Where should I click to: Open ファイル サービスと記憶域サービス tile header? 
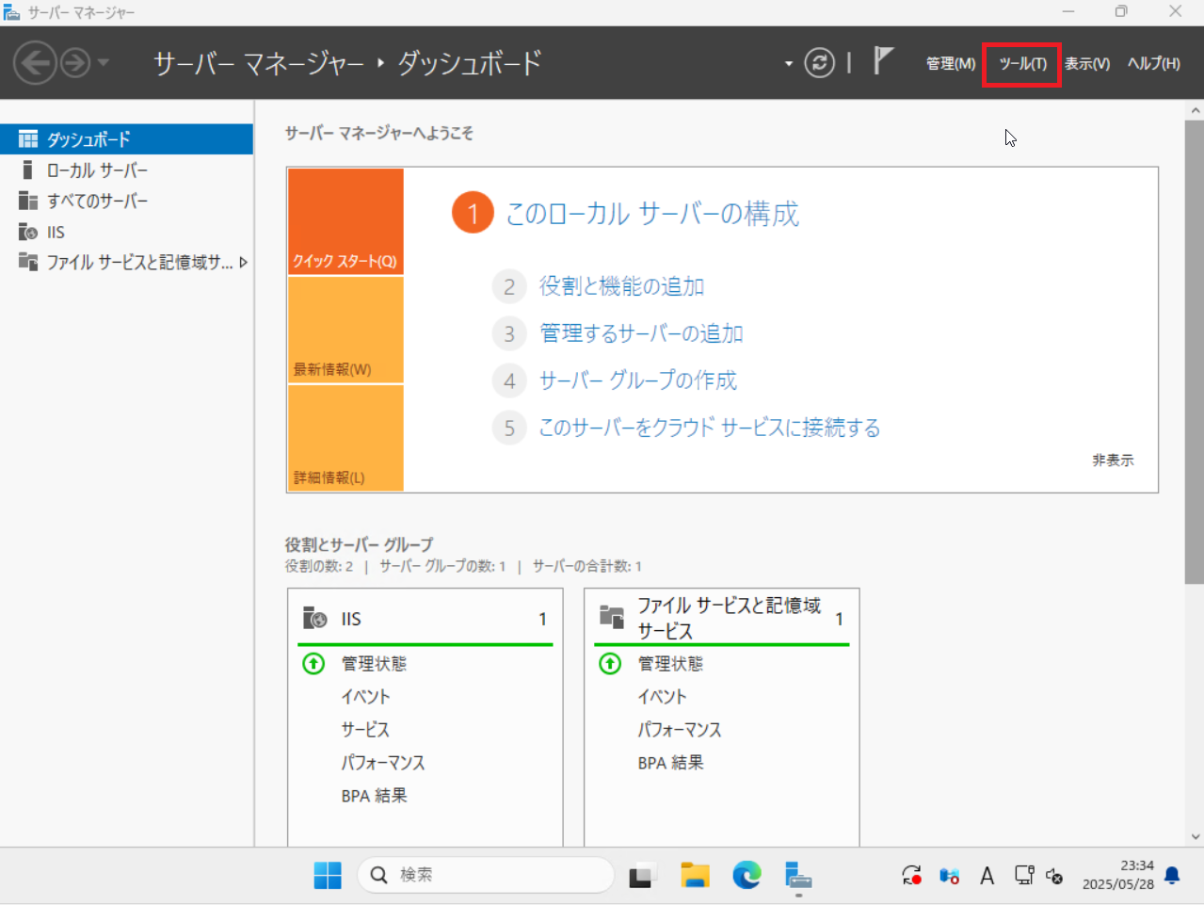click(x=722, y=619)
